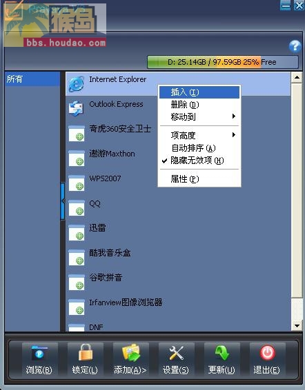
Task: Choose 删除(D) in the context menu
Action: click(199, 105)
